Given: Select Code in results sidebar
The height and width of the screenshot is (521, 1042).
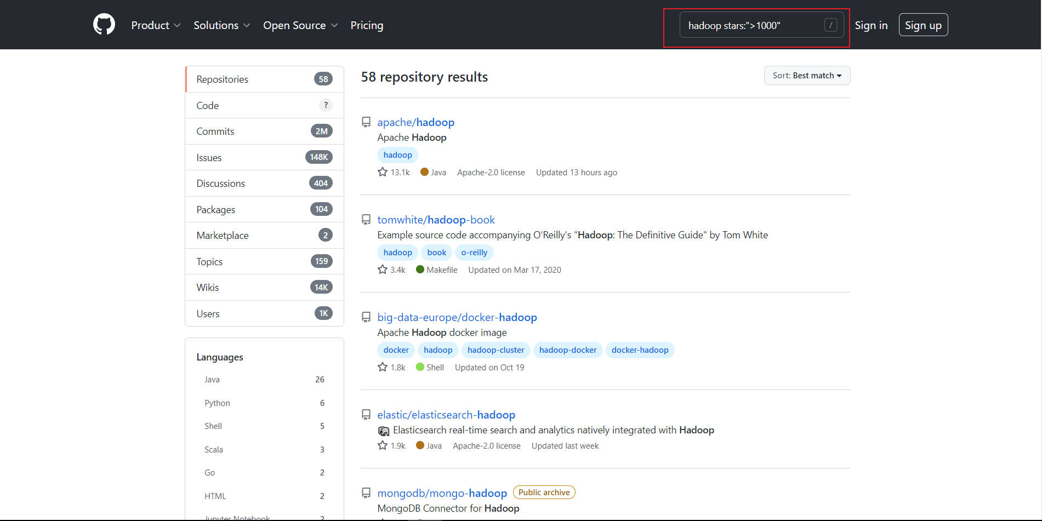Looking at the screenshot, I should click(264, 105).
